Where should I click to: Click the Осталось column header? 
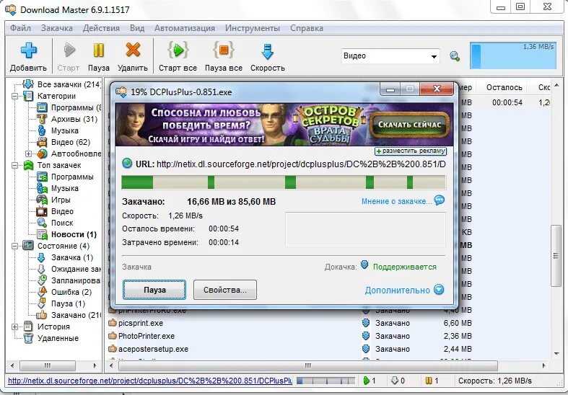tap(504, 87)
